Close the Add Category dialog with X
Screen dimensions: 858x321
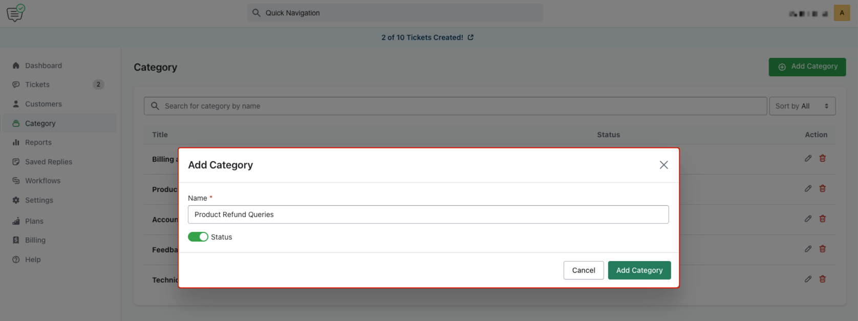pos(663,165)
